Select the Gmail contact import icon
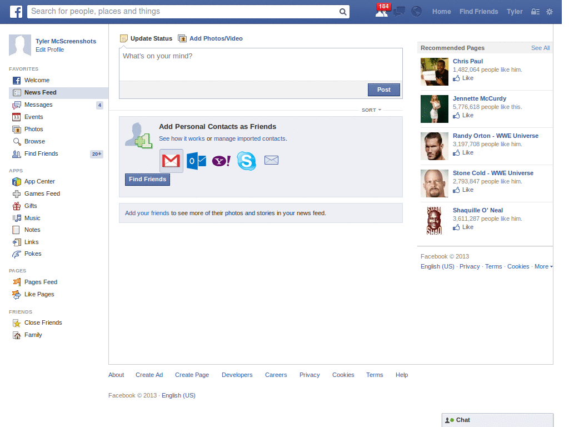The width and height of the screenshot is (569, 427). click(x=171, y=161)
